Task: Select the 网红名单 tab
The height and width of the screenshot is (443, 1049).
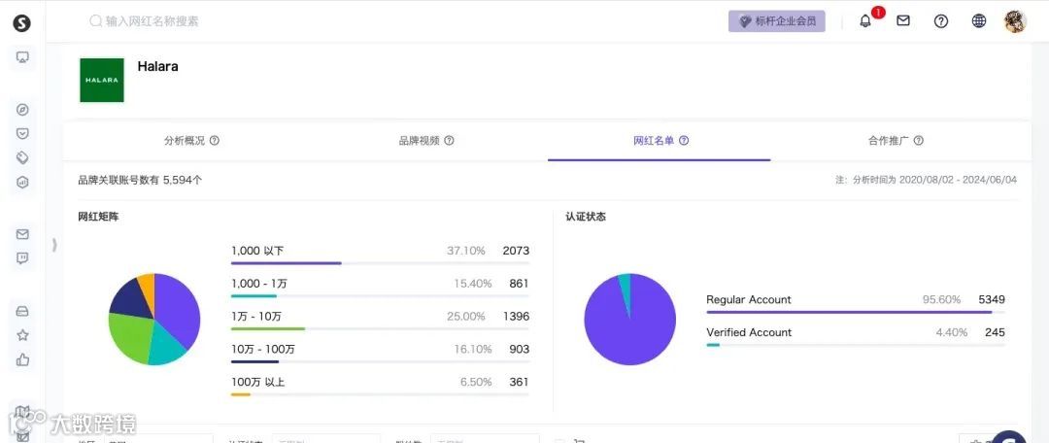Action: 654,141
